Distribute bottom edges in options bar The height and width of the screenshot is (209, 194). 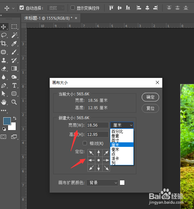186,8
